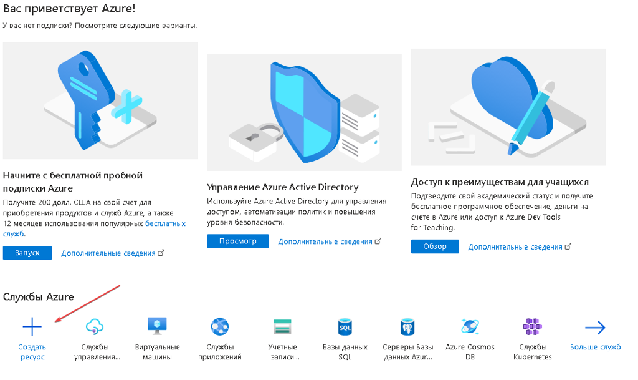Open Службы Kubernetes cube icon
638x380 pixels.
pyautogui.click(x=533, y=326)
